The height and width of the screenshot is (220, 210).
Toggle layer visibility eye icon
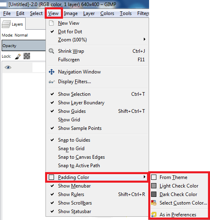point(8,67)
